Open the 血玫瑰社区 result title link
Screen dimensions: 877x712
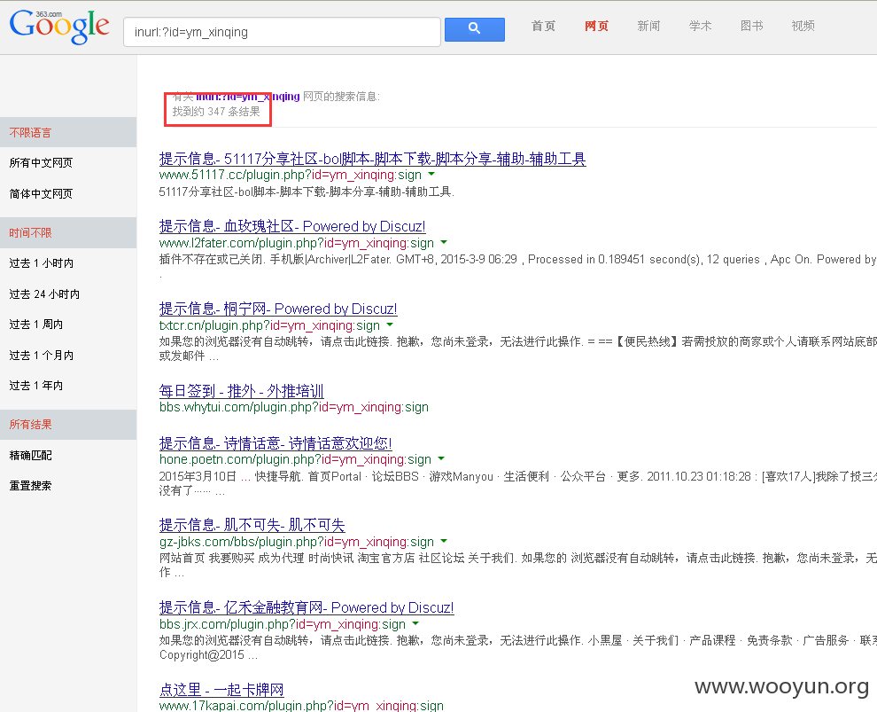[x=292, y=226]
